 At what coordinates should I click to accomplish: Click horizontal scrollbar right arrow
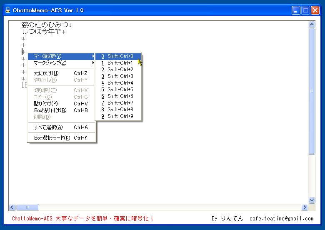click(305, 207)
